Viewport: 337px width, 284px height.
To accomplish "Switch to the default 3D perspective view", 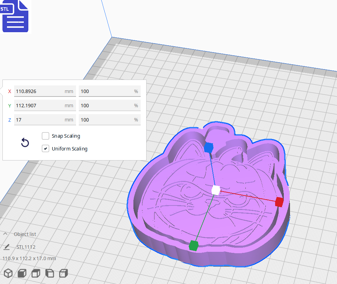I will point(8,273).
